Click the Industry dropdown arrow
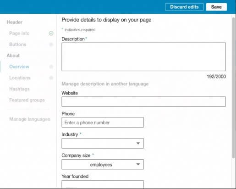 pyautogui.click(x=138, y=143)
